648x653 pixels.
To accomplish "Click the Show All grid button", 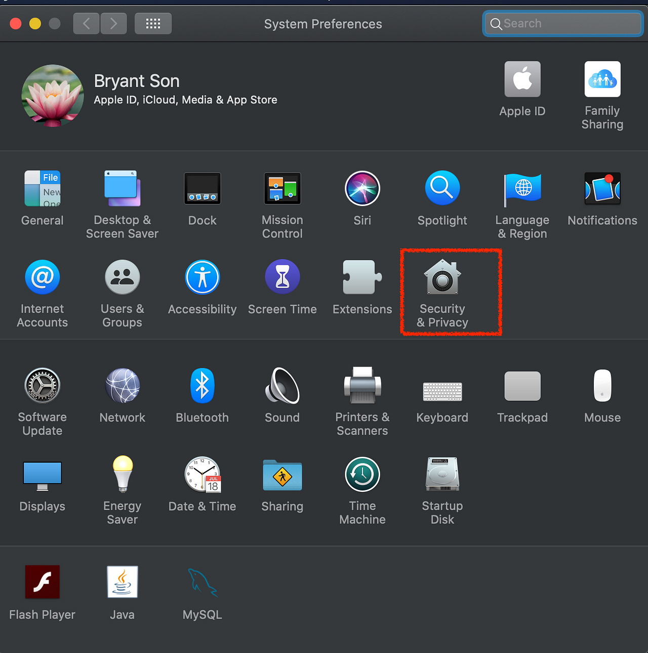I will (x=153, y=24).
